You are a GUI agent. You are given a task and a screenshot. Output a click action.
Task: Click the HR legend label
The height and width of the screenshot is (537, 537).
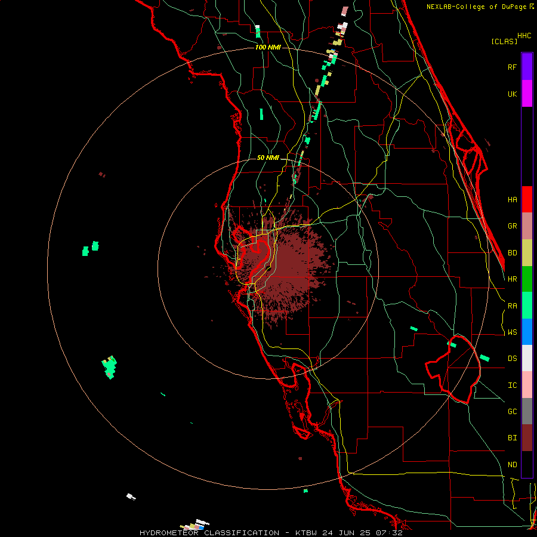[513, 279]
